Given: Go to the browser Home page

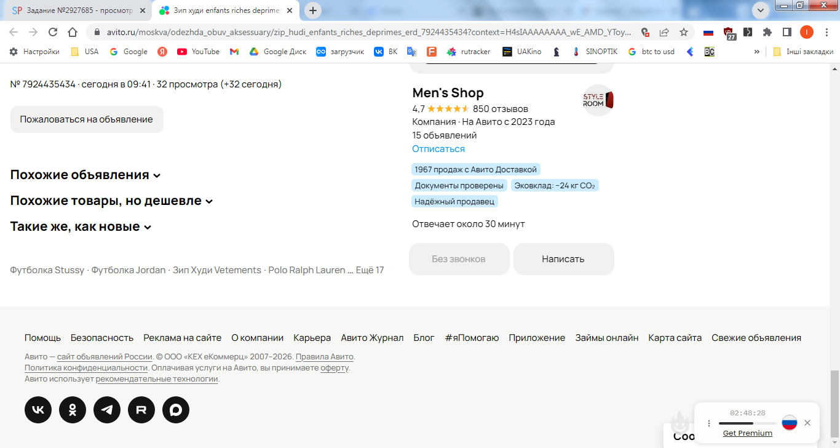Looking at the screenshot, I should click(x=73, y=32).
